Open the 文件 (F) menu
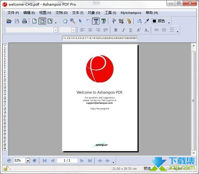 coord(13,13)
